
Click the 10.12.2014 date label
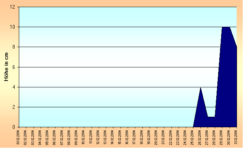click(x=83, y=137)
